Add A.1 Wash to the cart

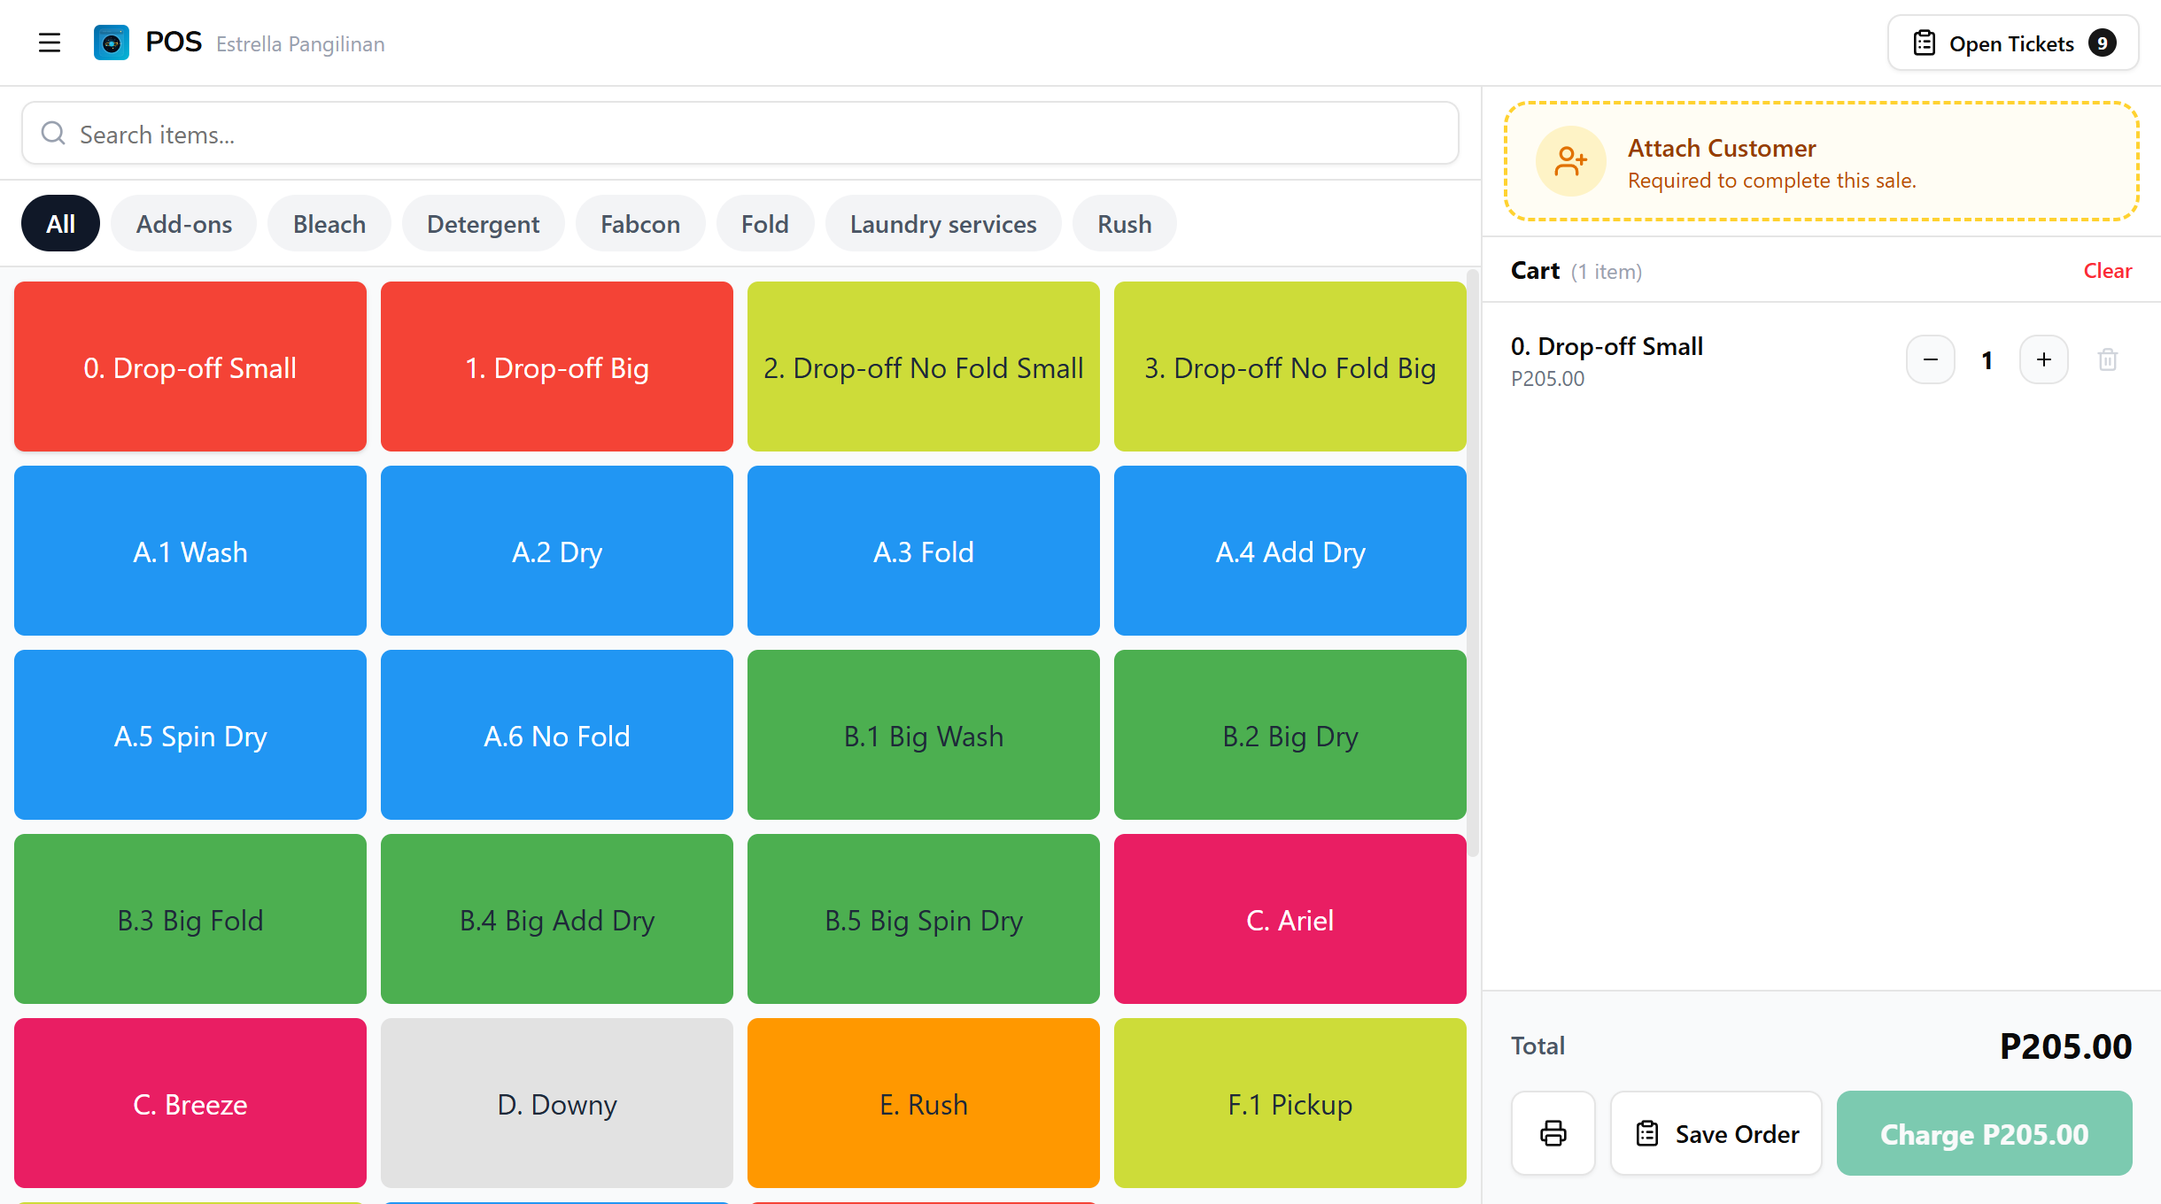(190, 551)
